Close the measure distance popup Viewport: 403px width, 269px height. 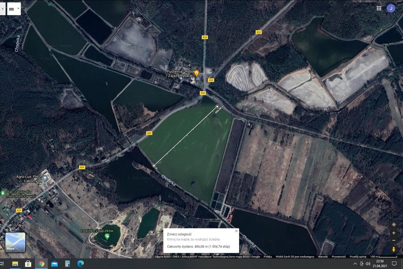(236, 231)
